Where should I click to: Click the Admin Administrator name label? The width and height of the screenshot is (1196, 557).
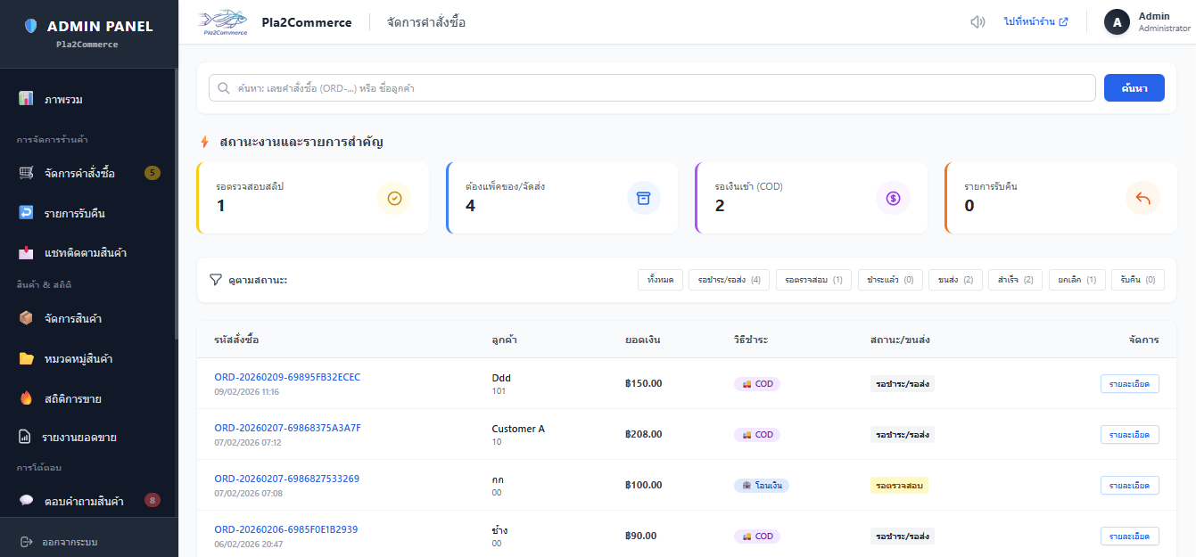coord(1164,22)
